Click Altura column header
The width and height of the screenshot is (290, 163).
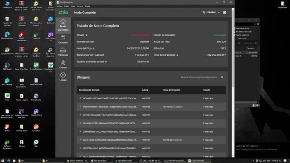pos(145,90)
